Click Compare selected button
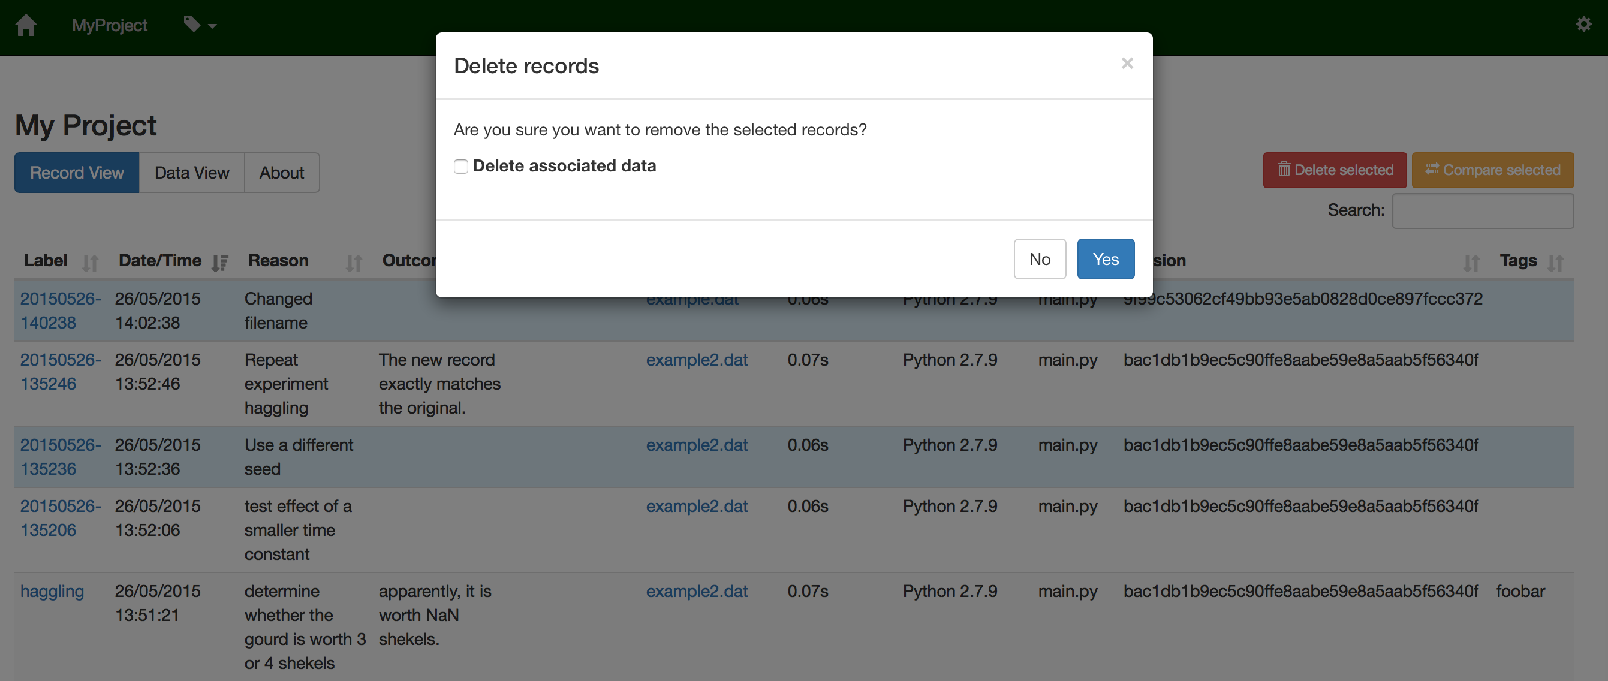The width and height of the screenshot is (1608, 681). (1492, 170)
